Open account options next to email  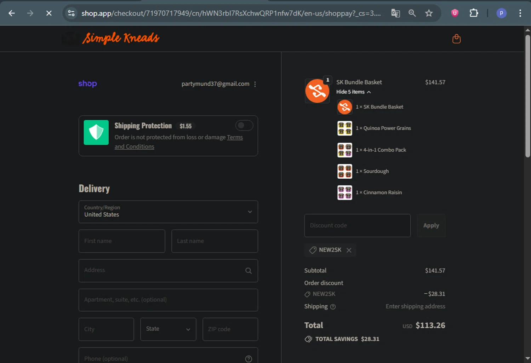click(255, 84)
